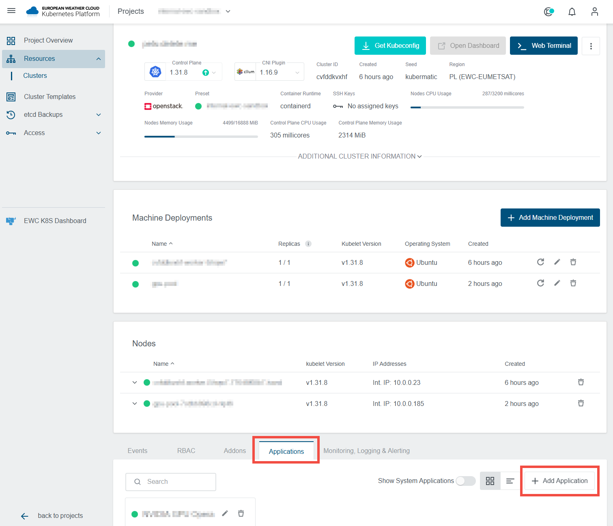Click the Cilium CNI plugin logo
Viewport: 613px width, 526px height.
245,72
